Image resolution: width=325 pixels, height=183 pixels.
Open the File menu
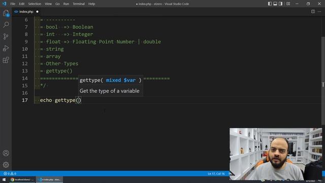[13, 4]
